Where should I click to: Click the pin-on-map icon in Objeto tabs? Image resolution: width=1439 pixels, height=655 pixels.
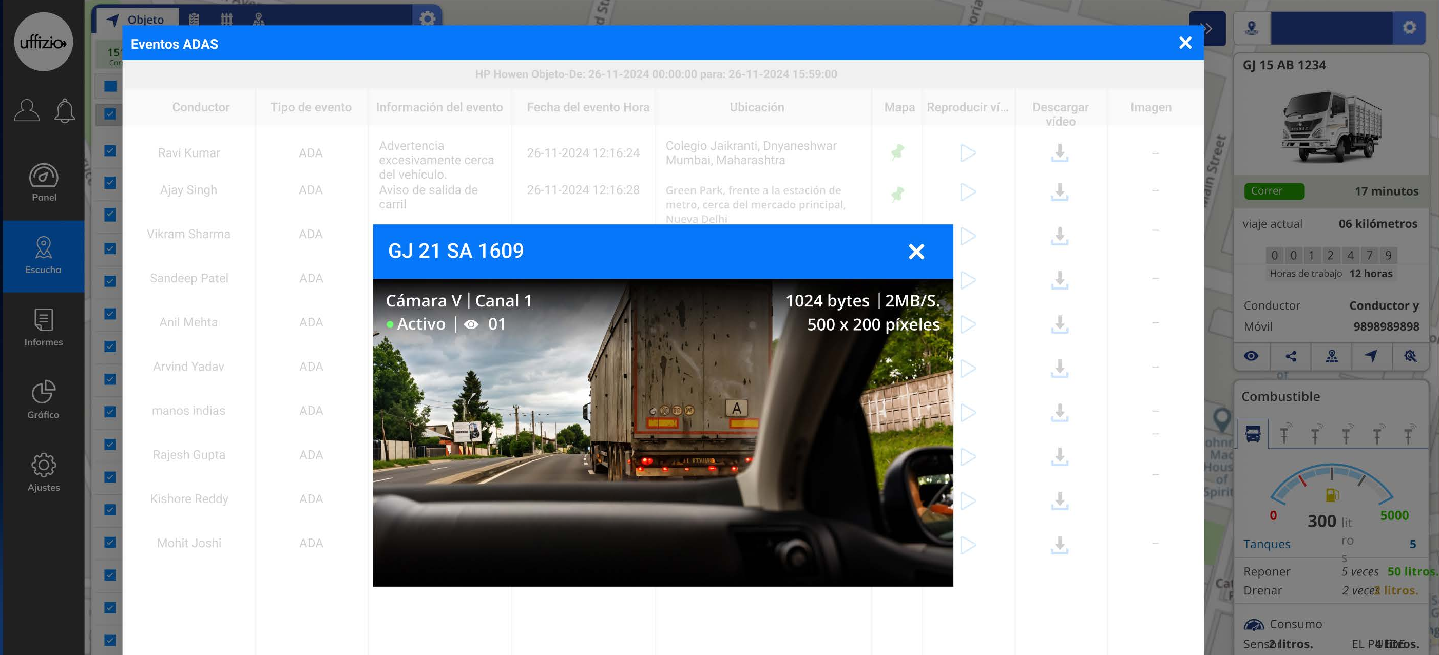click(x=258, y=20)
